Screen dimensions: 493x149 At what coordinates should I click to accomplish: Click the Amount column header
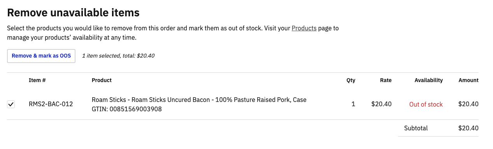pos(468,80)
